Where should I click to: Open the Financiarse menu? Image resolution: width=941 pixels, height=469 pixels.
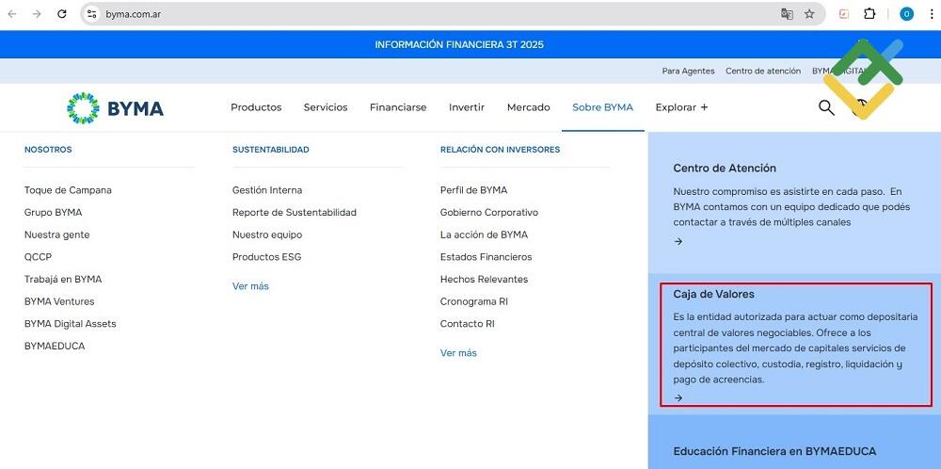398,107
